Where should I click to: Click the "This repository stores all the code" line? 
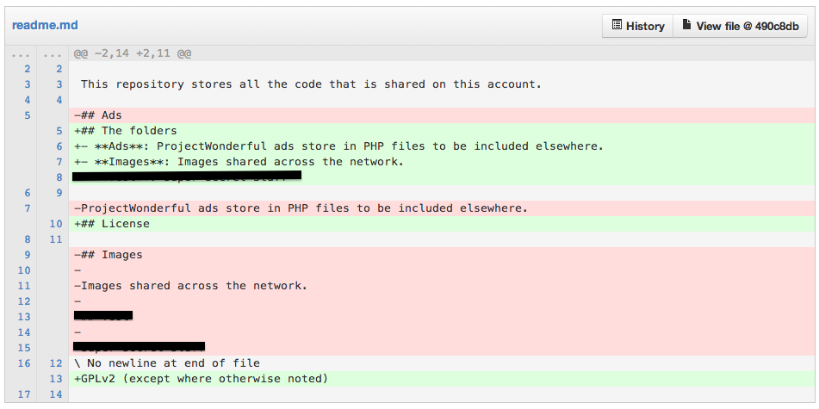pos(310,84)
